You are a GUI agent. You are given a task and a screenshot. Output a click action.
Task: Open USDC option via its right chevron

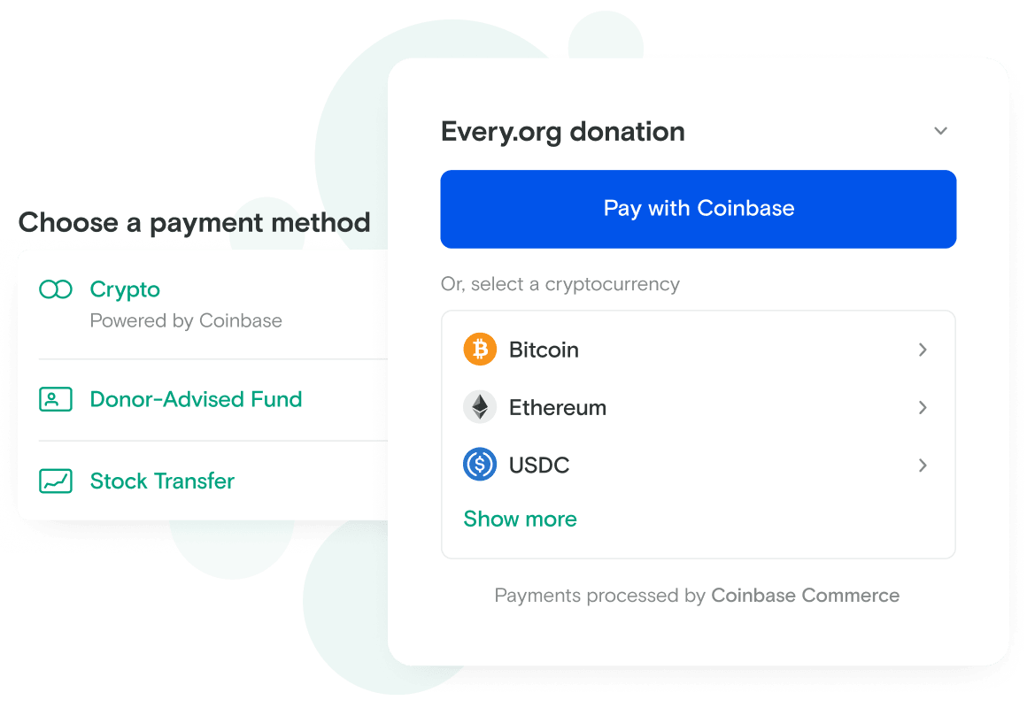[923, 465]
